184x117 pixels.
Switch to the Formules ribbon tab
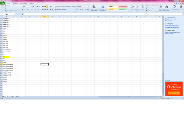(32, 3)
